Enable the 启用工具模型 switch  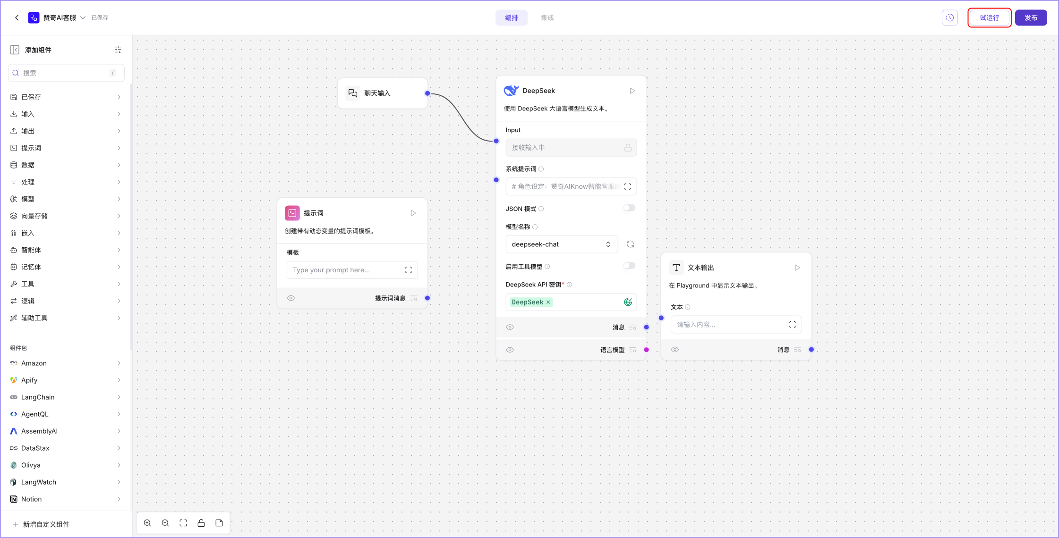click(629, 266)
